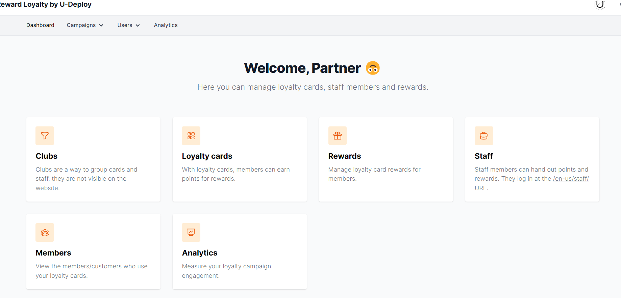
Task: Click the Reward Loyalty by U-Deploy title
Action: [46, 4]
